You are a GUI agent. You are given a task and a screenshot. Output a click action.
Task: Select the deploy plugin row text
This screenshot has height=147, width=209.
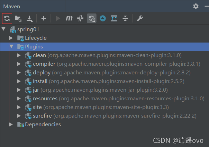pyautogui.click(x=112, y=73)
